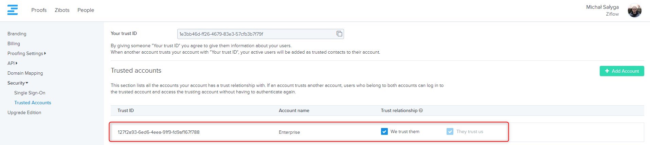Go to Billing settings
Viewport: 650px width, 145px height.
14,43
